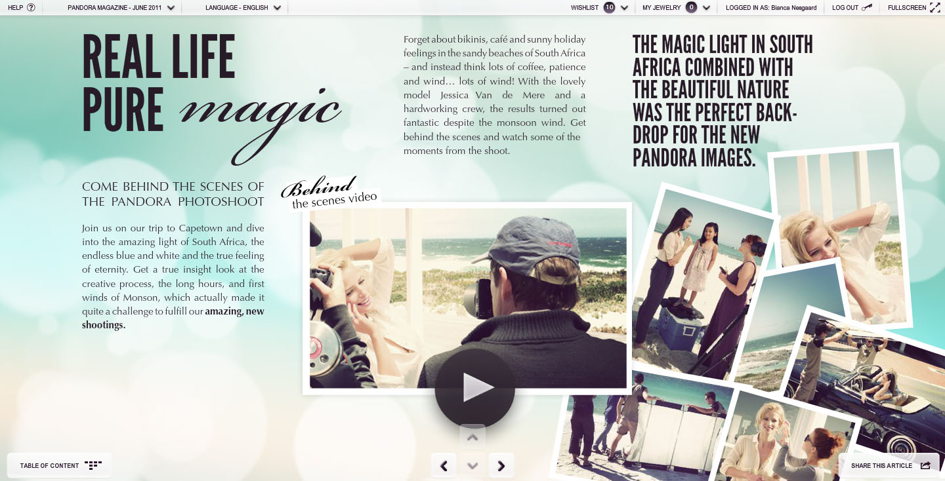Click the Behind the scenes video label
The height and width of the screenshot is (481, 945).
(331, 194)
